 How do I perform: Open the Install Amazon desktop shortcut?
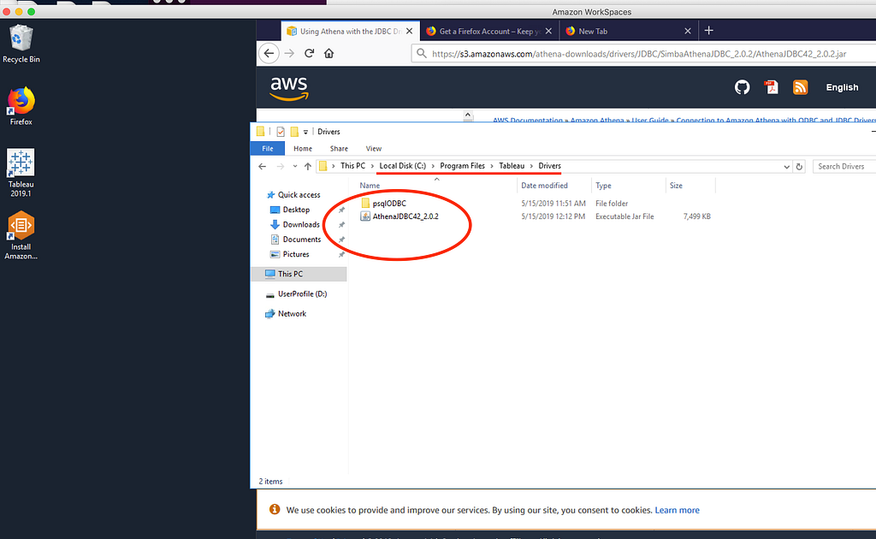coord(21,235)
